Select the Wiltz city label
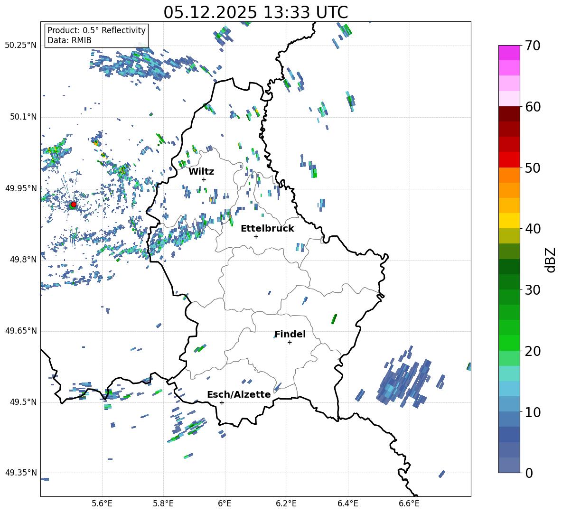 click(201, 171)
